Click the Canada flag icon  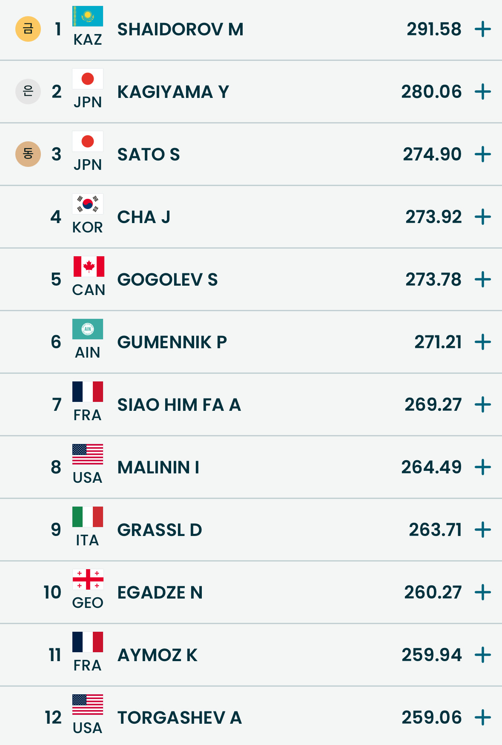pos(89,266)
